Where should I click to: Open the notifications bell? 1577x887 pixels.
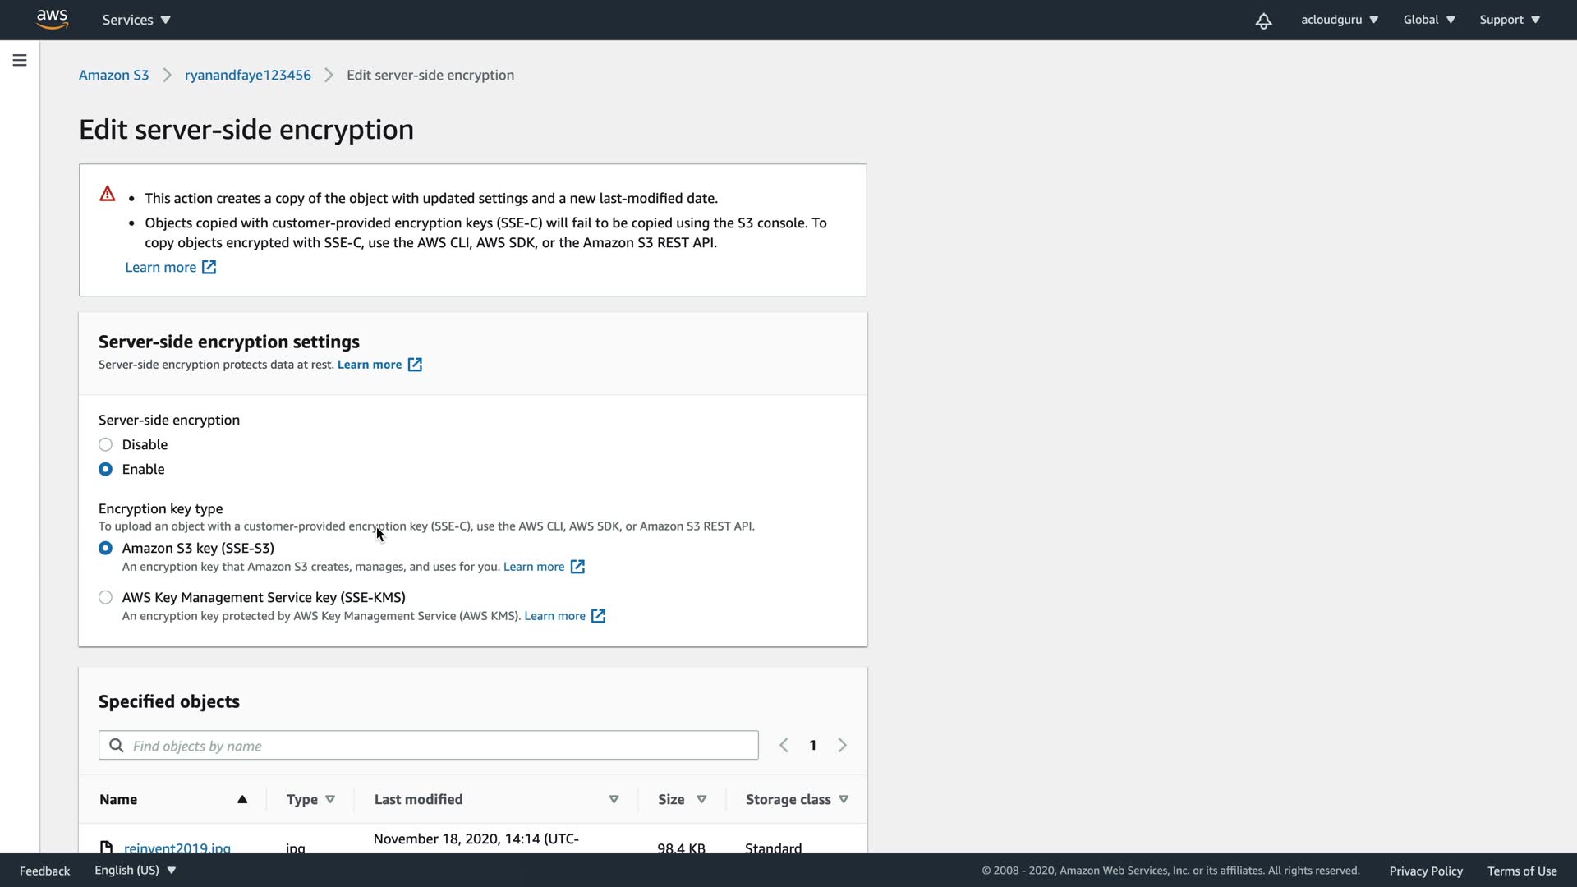[1263, 21]
